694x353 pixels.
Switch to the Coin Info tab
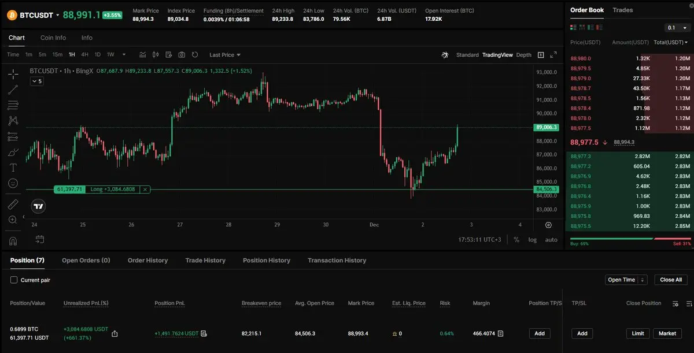53,38
